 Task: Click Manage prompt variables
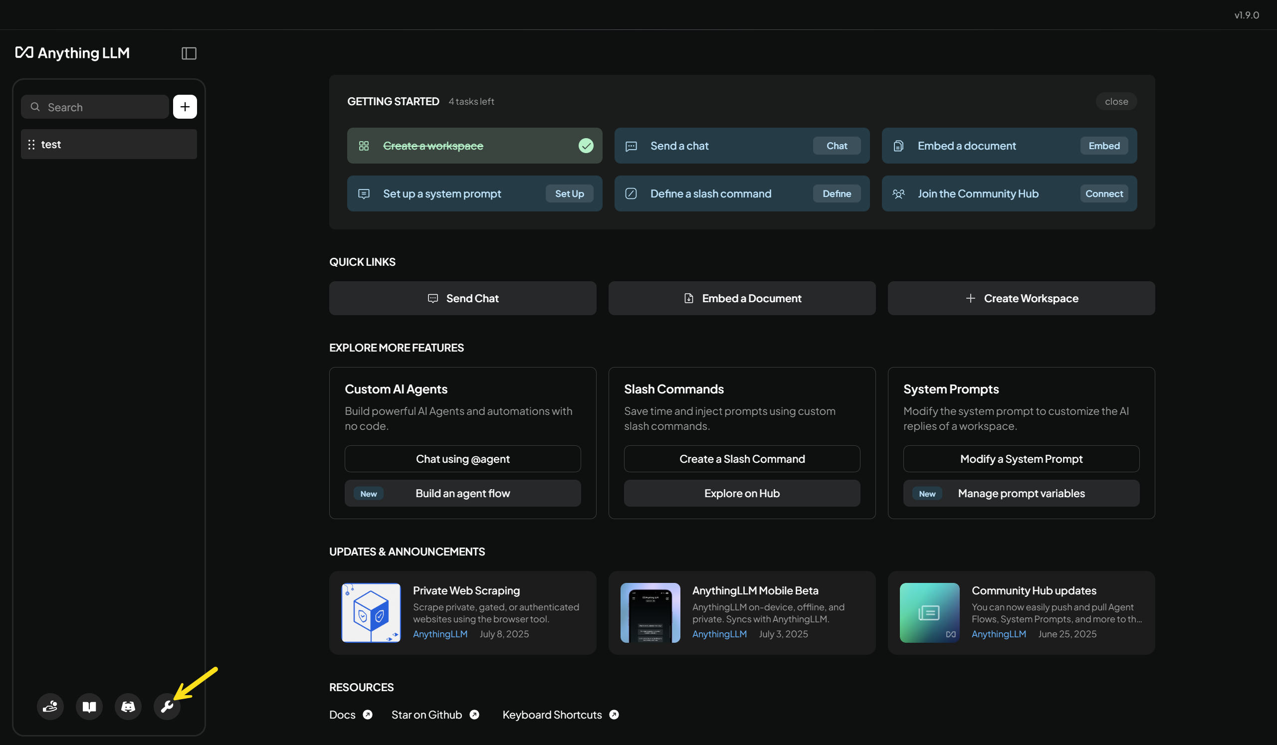(x=1021, y=493)
